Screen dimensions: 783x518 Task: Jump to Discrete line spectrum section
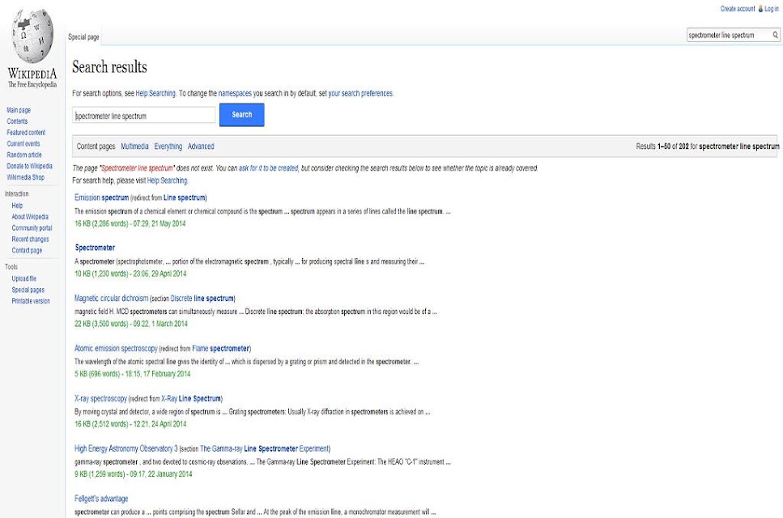click(202, 299)
